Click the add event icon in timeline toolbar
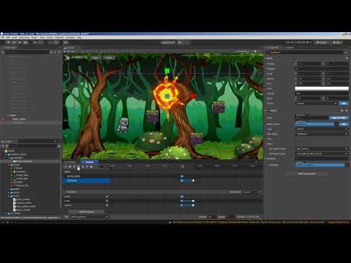Screen dimensions: 351x263 point(91,167)
